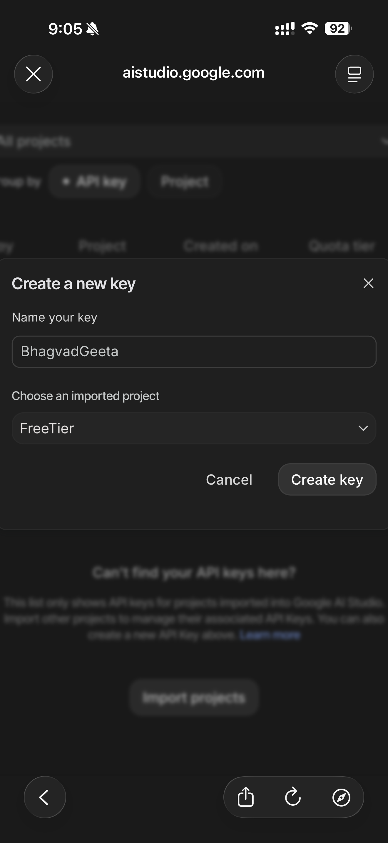Reload the page with refresh icon

pyautogui.click(x=293, y=797)
